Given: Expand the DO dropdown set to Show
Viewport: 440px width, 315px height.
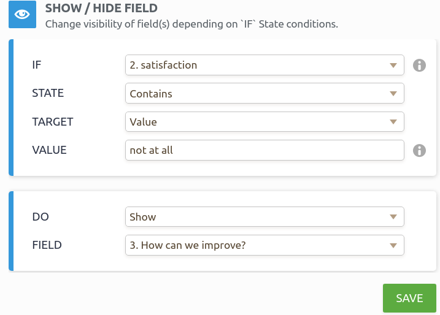Looking at the screenshot, I should point(264,217).
